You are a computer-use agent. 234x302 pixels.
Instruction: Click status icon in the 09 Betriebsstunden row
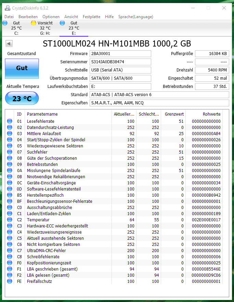[10, 164]
